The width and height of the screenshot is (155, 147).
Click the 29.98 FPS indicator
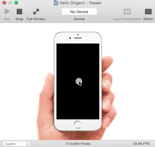141,144
